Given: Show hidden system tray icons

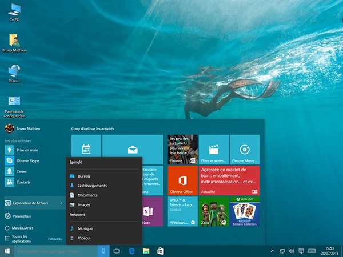Looking at the screenshot, I should tap(273, 251).
